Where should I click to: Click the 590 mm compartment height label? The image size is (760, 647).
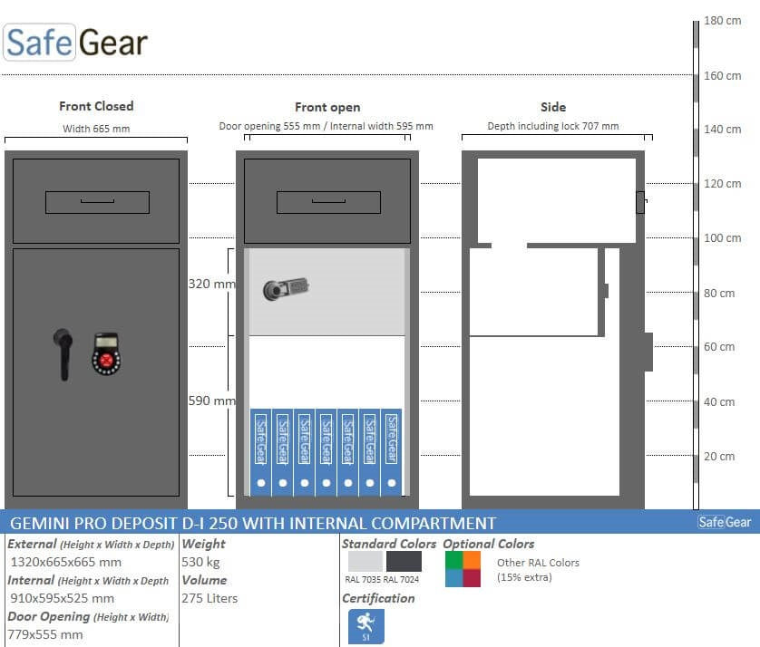[x=212, y=401]
